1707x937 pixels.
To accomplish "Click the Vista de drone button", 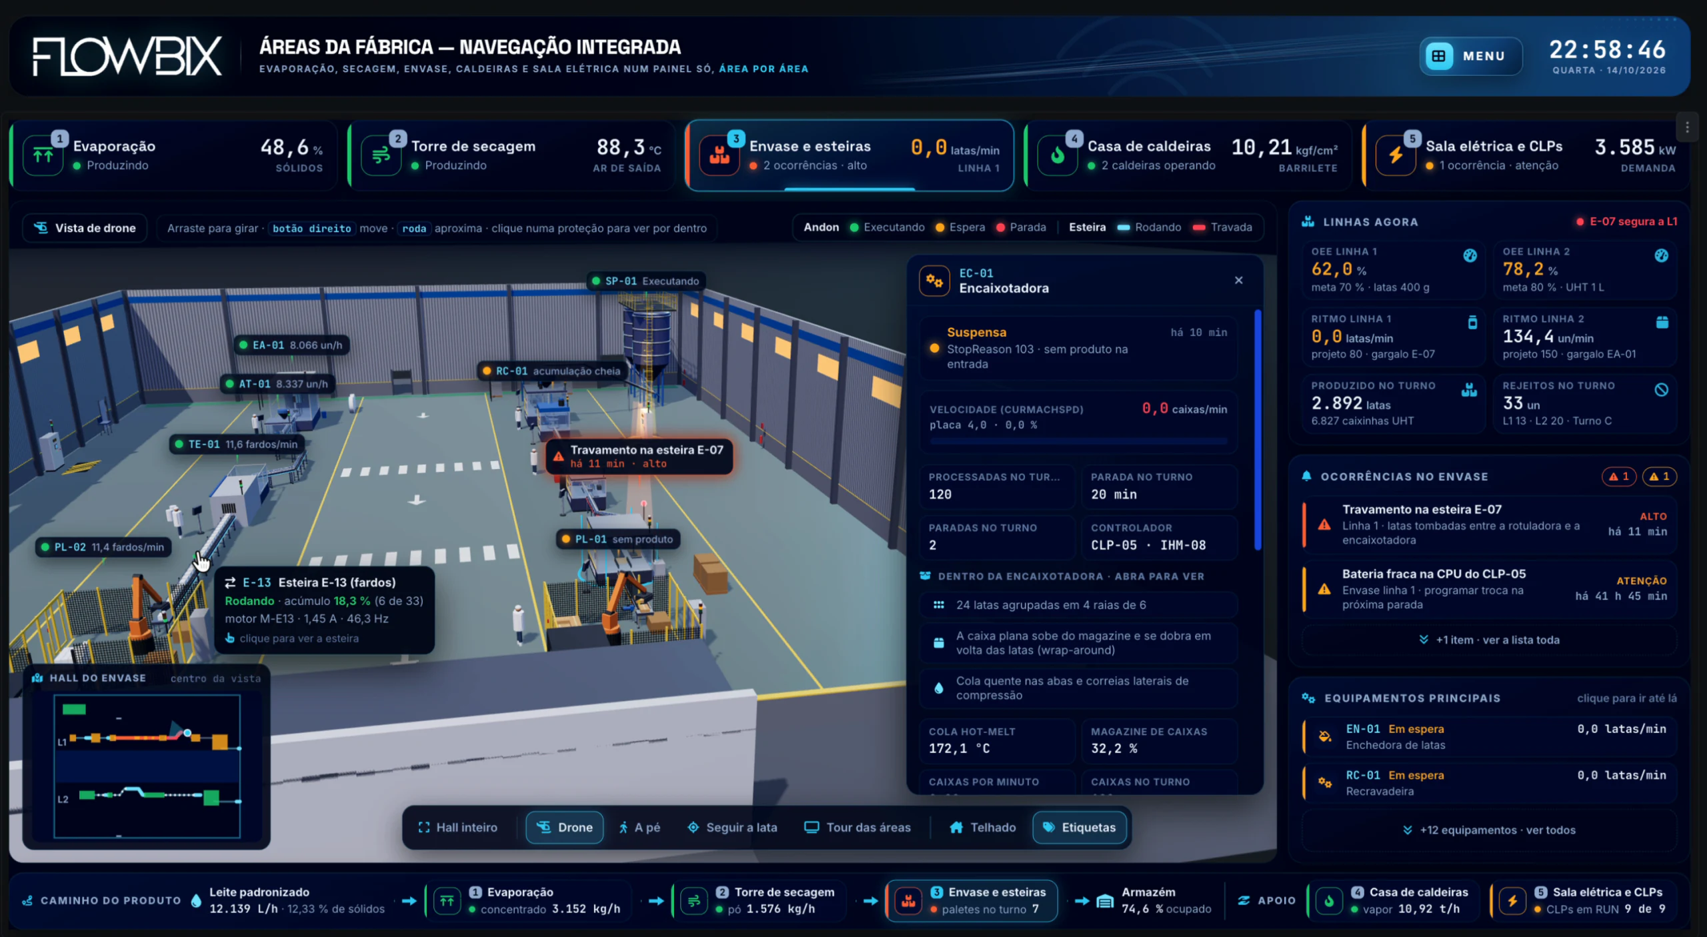I will [x=84, y=228].
